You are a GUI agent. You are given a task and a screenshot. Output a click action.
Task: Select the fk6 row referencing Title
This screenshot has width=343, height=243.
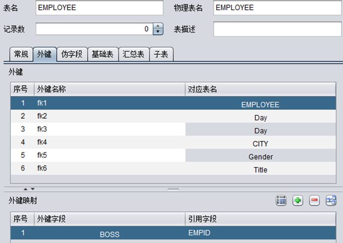click(x=99, y=169)
